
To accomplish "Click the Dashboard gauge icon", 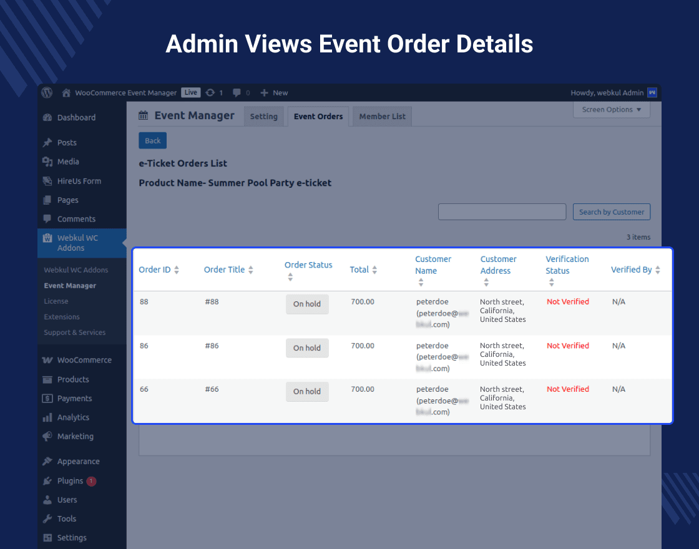I will pyautogui.click(x=47, y=118).
